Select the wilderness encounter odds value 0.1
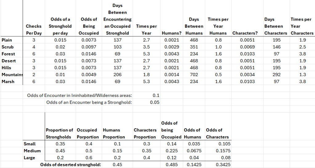Image resolution: width=315 pixels, height=168 pixels. click(x=156, y=95)
